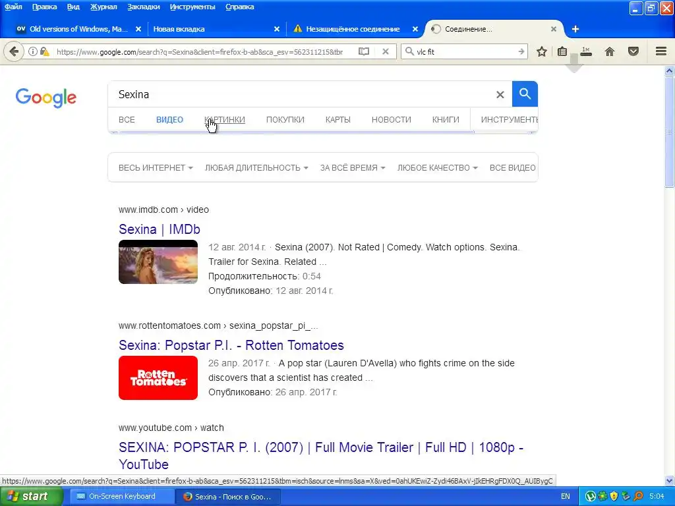The width and height of the screenshot is (675, 506).
Task: Open Pocket icon in toolbar
Action: [x=633, y=51]
